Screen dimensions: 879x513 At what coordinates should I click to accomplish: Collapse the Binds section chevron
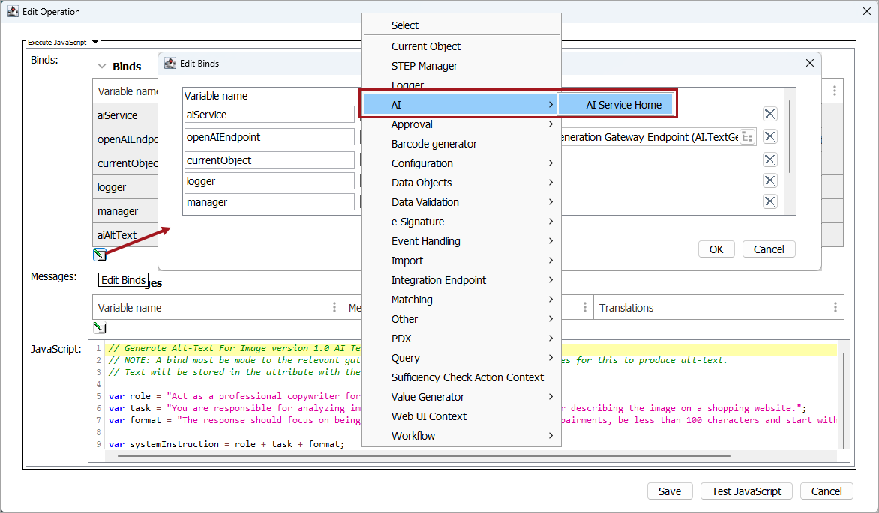pos(102,67)
